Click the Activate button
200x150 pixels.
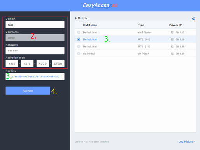point(28,91)
